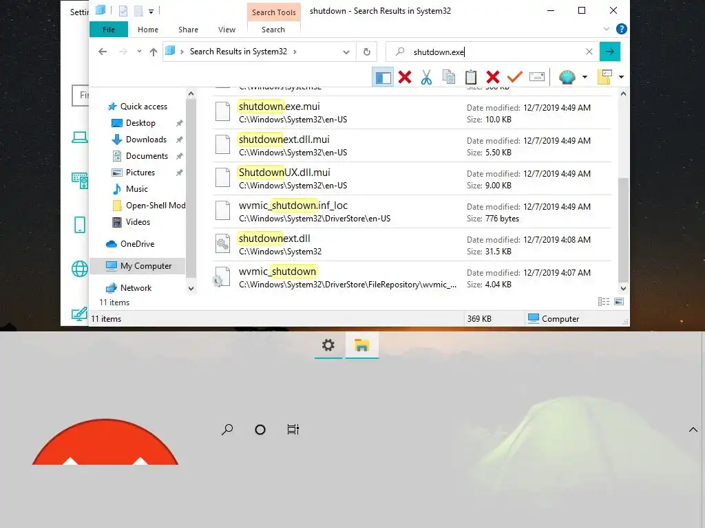Click the pin icon beside Desktop
The width and height of the screenshot is (705, 528).
pyautogui.click(x=180, y=123)
